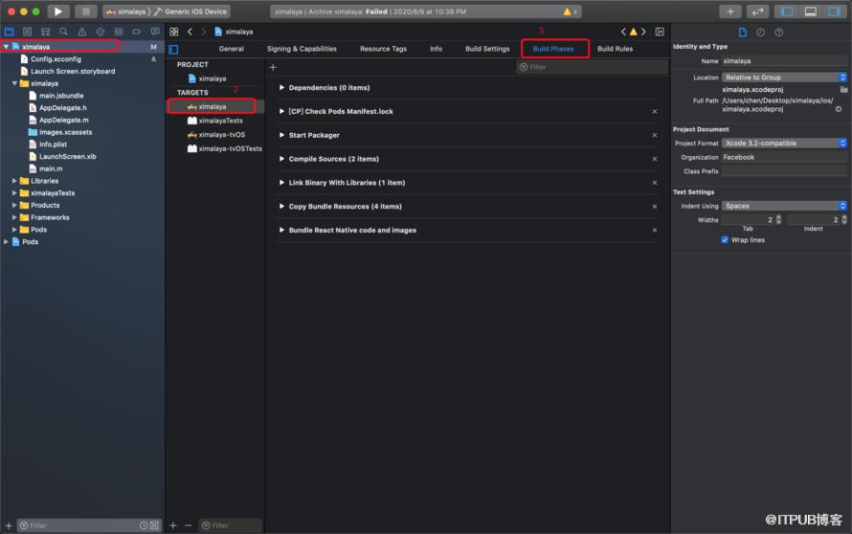Click the code review arrows button
The width and height of the screenshot is (852, 534).
pyautogui.click(x=757, y=11)
